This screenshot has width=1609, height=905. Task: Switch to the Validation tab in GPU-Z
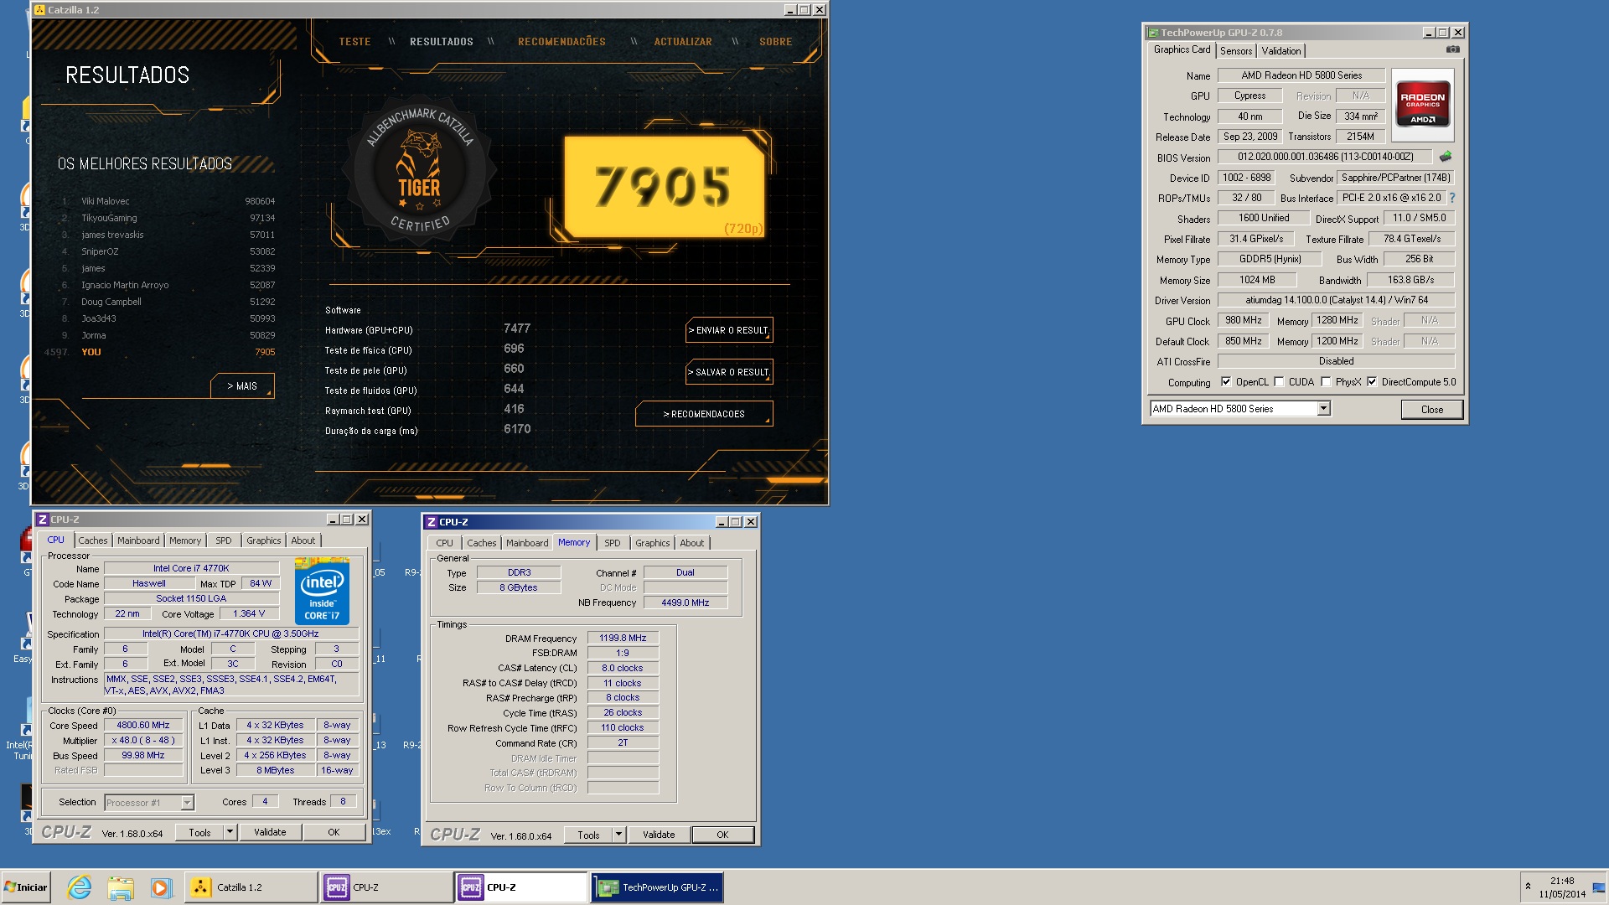coord(1281,51)
